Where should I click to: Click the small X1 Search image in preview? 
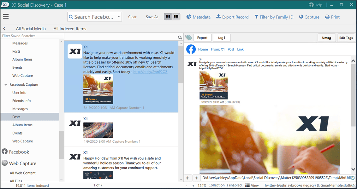214,85
